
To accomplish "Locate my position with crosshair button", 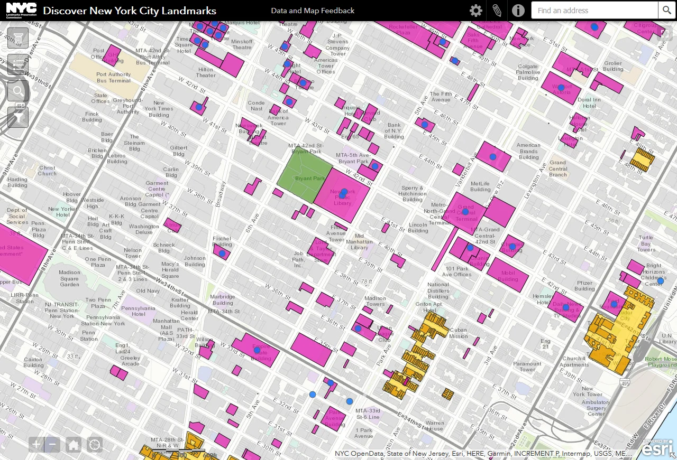I will point(95,445).
